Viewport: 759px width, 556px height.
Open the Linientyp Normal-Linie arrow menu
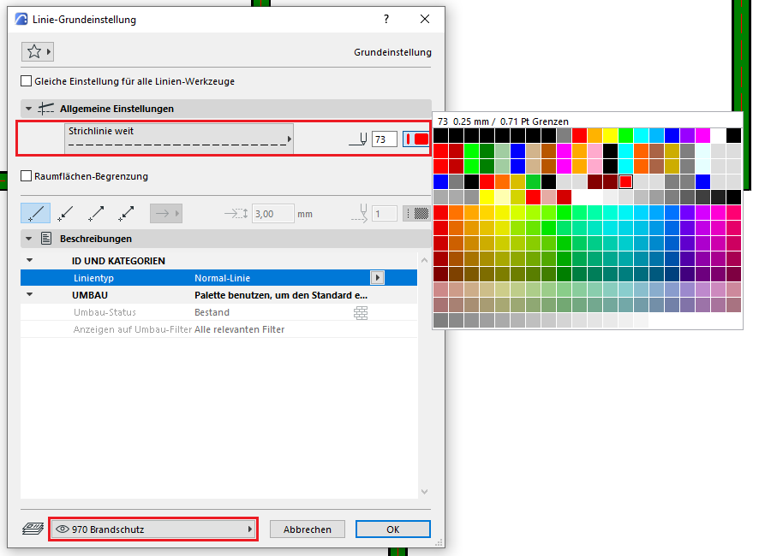(x=376, y=278)
